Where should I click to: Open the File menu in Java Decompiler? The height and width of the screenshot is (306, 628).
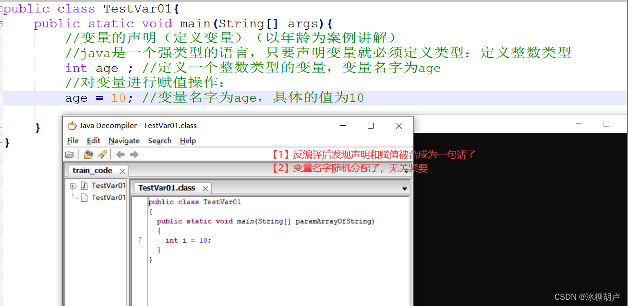click(x=72, y=141)
